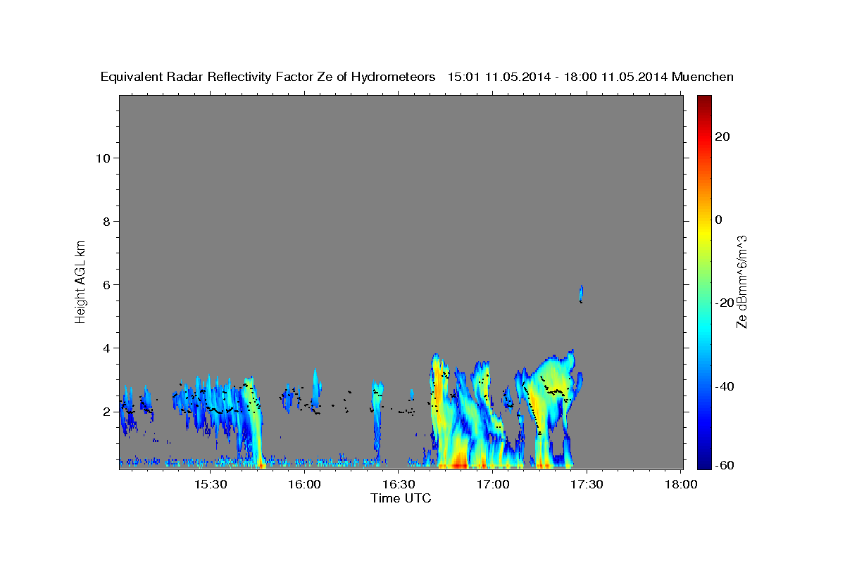845x563 pixels.
Task: Click the '17:00' time tick label
Action: [494, 484]
